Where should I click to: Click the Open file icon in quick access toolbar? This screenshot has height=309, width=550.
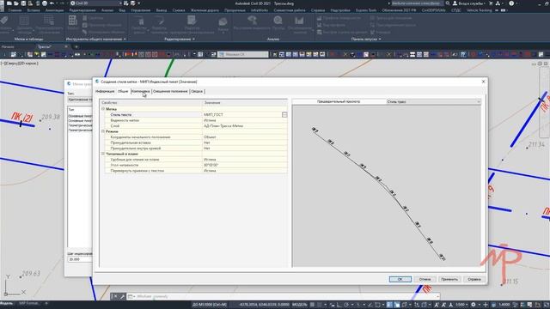click(x=16, y=3)
